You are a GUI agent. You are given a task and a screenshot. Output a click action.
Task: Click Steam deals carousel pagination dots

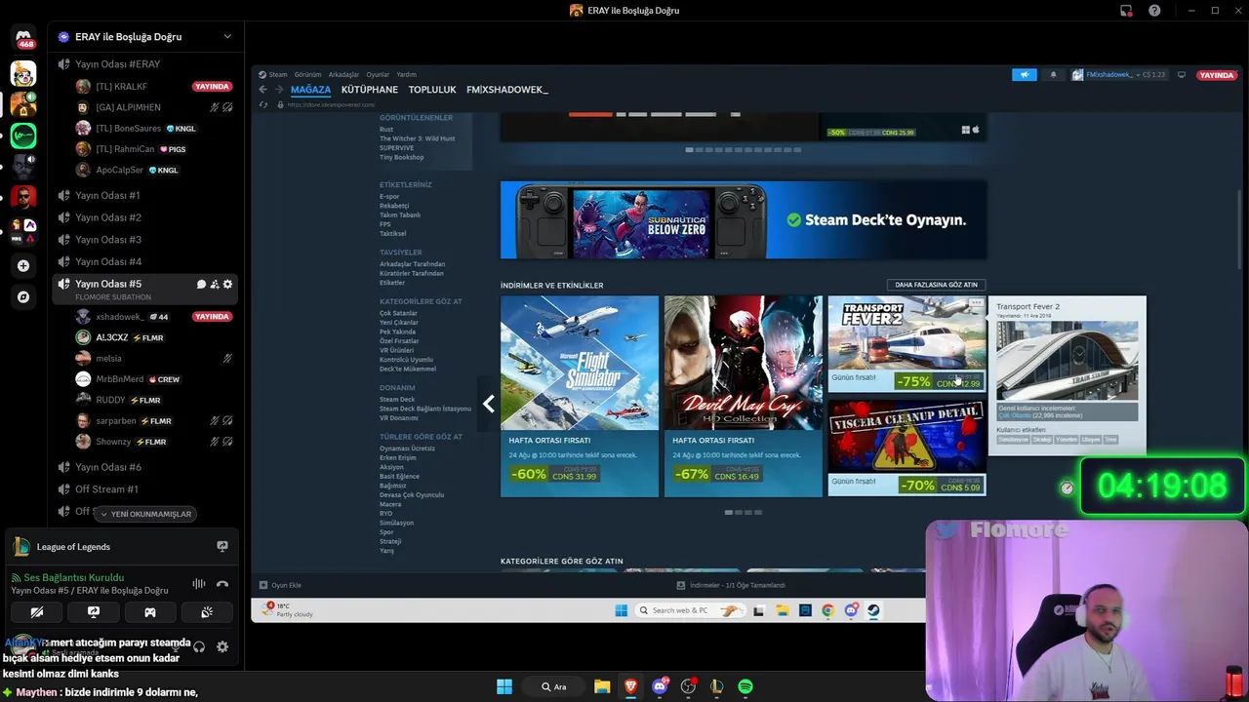click(744, 512)
